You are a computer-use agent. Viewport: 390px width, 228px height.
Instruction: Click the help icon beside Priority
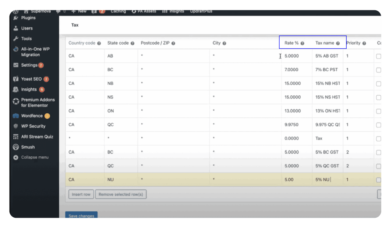364,43
